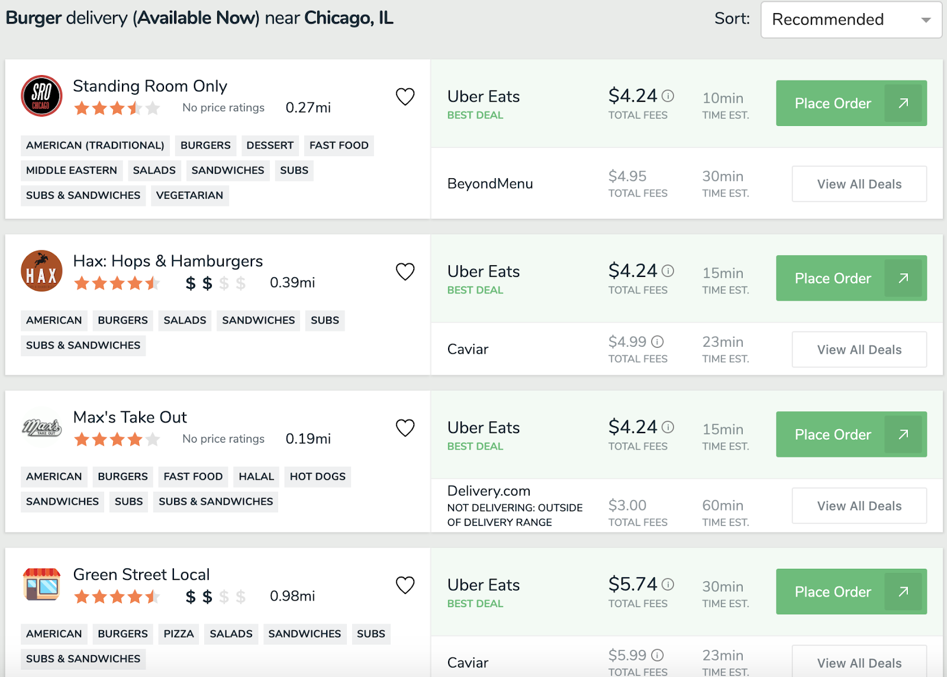Open the Hax restaurant logo
Viewport: 947px width, 677px height.
pos(41,271)
